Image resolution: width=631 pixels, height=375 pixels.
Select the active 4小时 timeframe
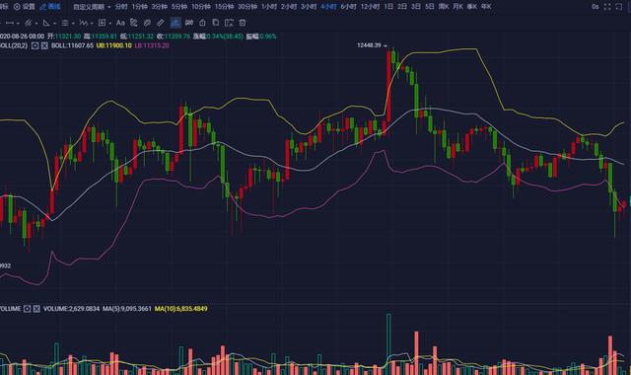click(328, 7)
